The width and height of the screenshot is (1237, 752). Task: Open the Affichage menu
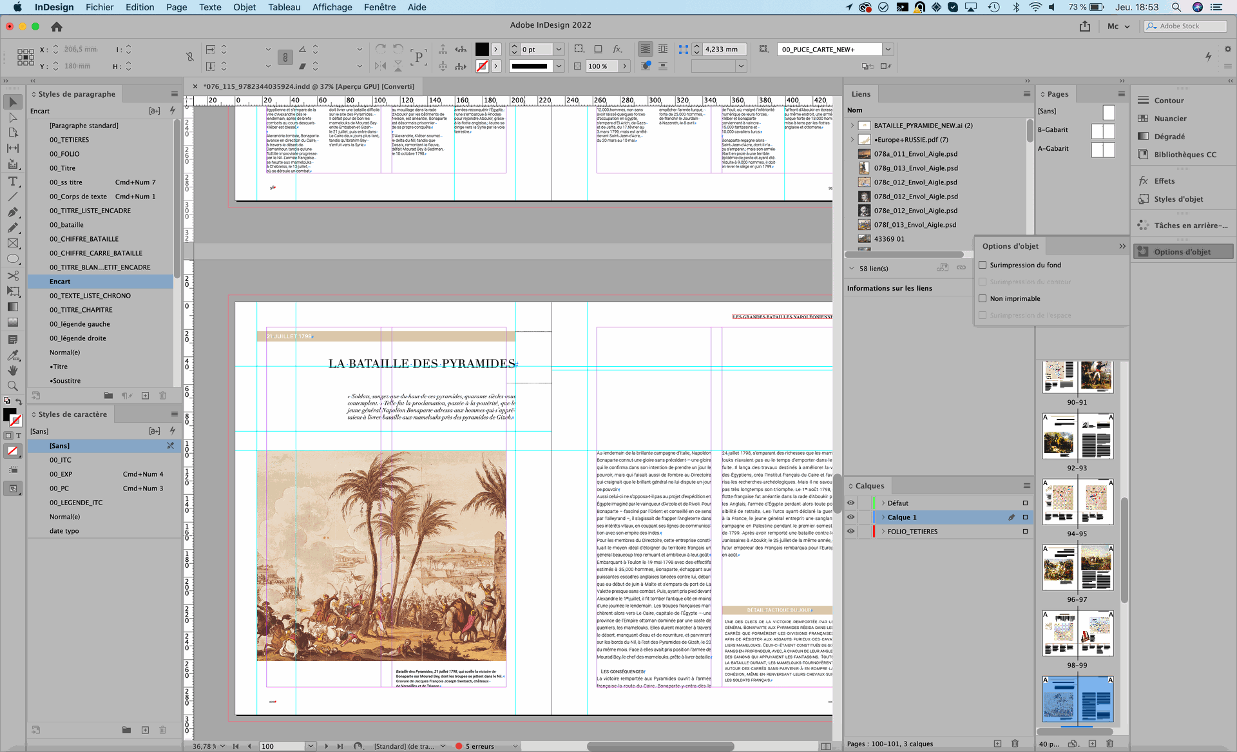point(332,7)
